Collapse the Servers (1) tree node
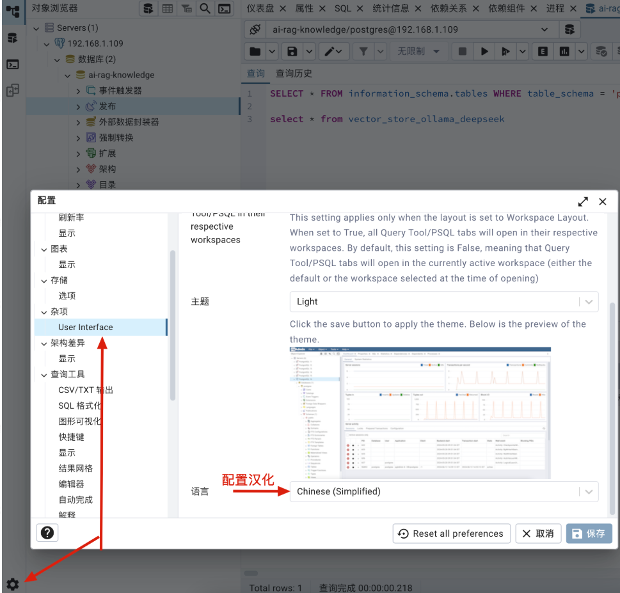 click(x=36, y=28)
